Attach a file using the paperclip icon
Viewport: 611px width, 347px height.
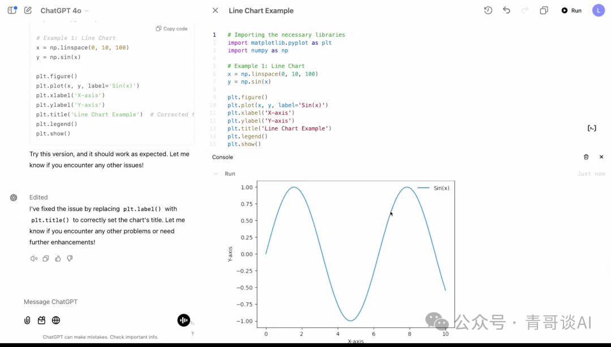pos(27,320)
